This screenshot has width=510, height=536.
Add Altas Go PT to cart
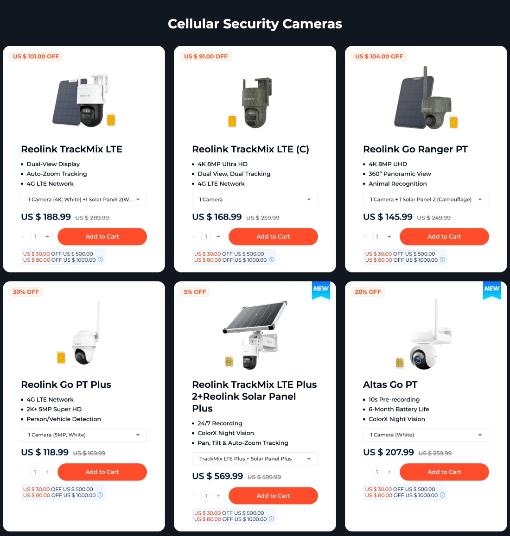point(444,472)
